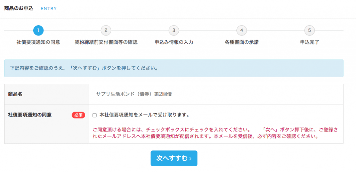Click the step 1 circle icon
Viewport: 356px width, 172px height.
pyautogui.click(x=38, y=31)
